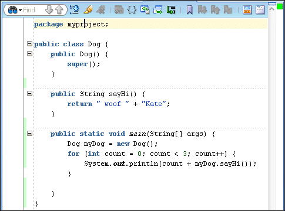Click the last toolbar window icon
Image resolution: width=285 pixels, height=211 pixels.
click(x=260, y=10)
